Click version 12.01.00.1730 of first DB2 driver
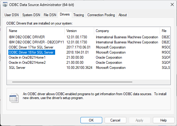177x126 pixels. tap(77, 37)
